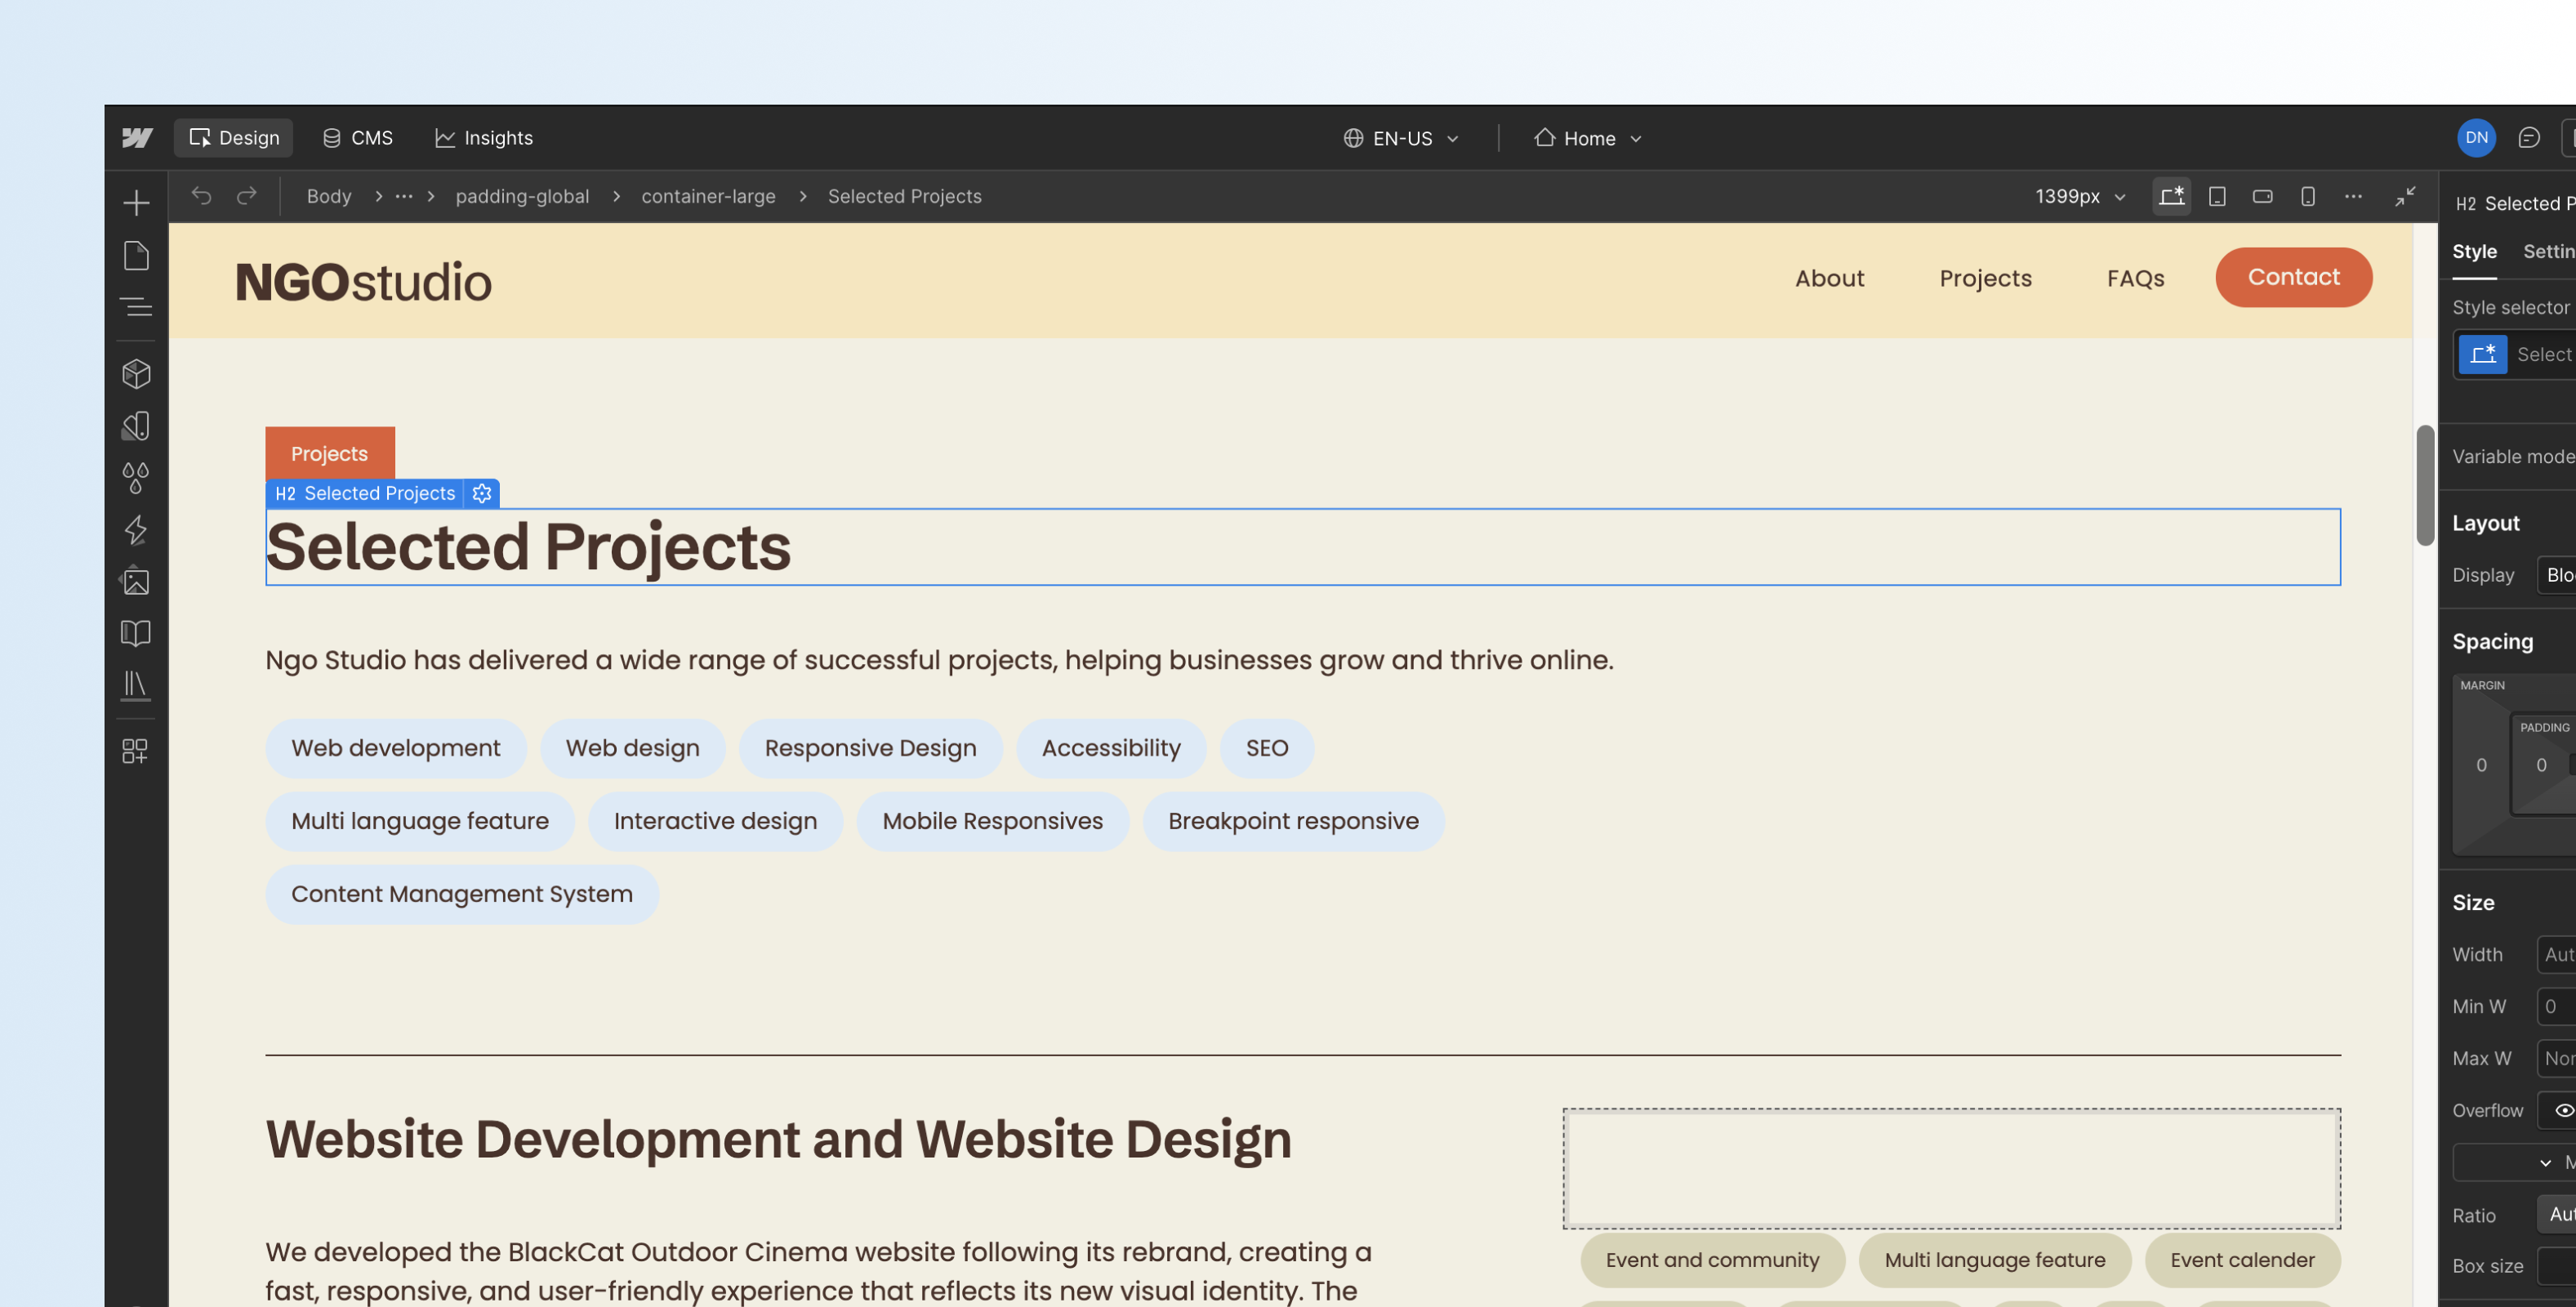Screen dimensions: 2576x1307
Task: Click the Webflow logo menu
Action: pyautogui.click(x=137, y=138)
